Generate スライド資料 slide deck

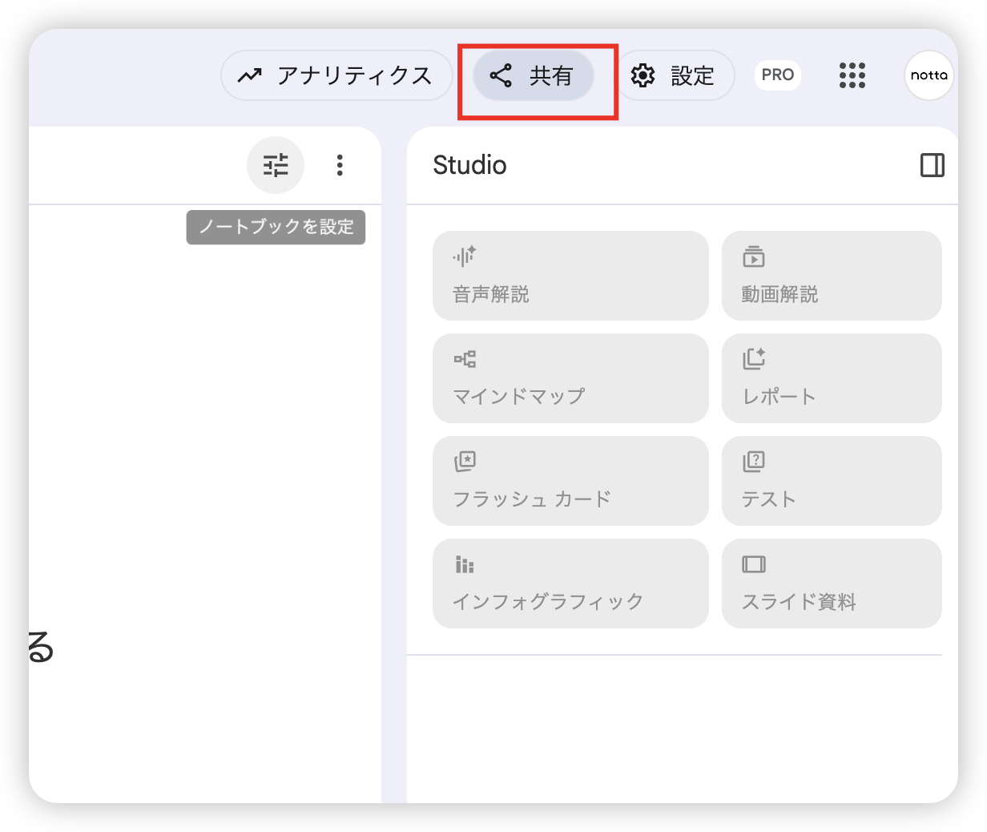coord(832,584)
